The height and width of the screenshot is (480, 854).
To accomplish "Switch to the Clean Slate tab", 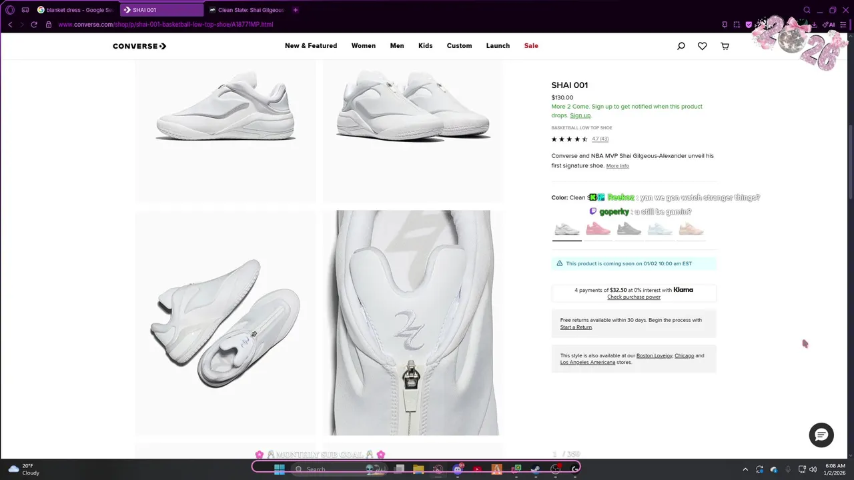I will click(x=247, y=10).
